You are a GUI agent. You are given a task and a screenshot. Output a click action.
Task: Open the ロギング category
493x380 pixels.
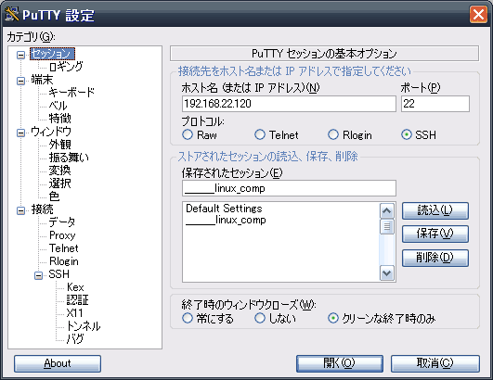pos(66,67)
